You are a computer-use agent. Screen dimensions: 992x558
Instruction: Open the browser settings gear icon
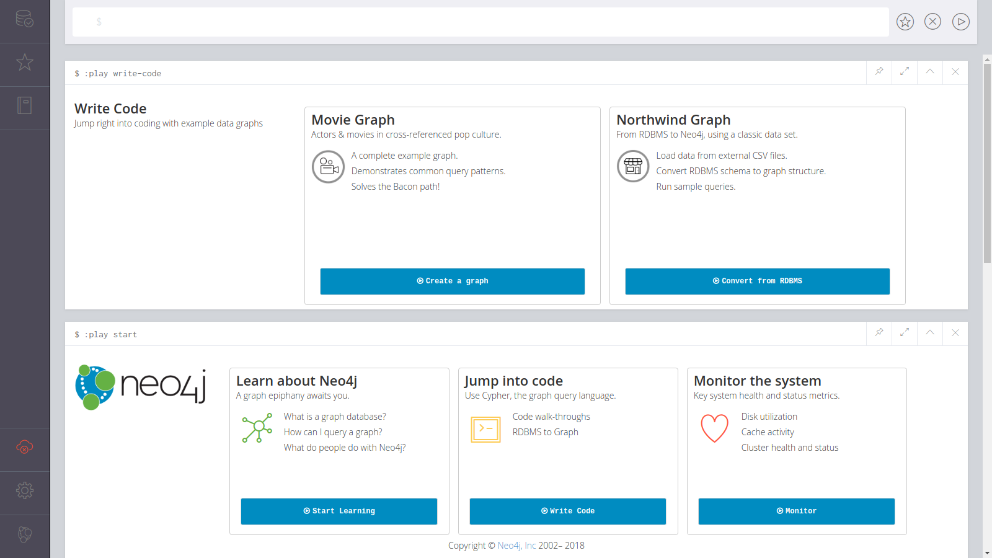coord(25,490)
